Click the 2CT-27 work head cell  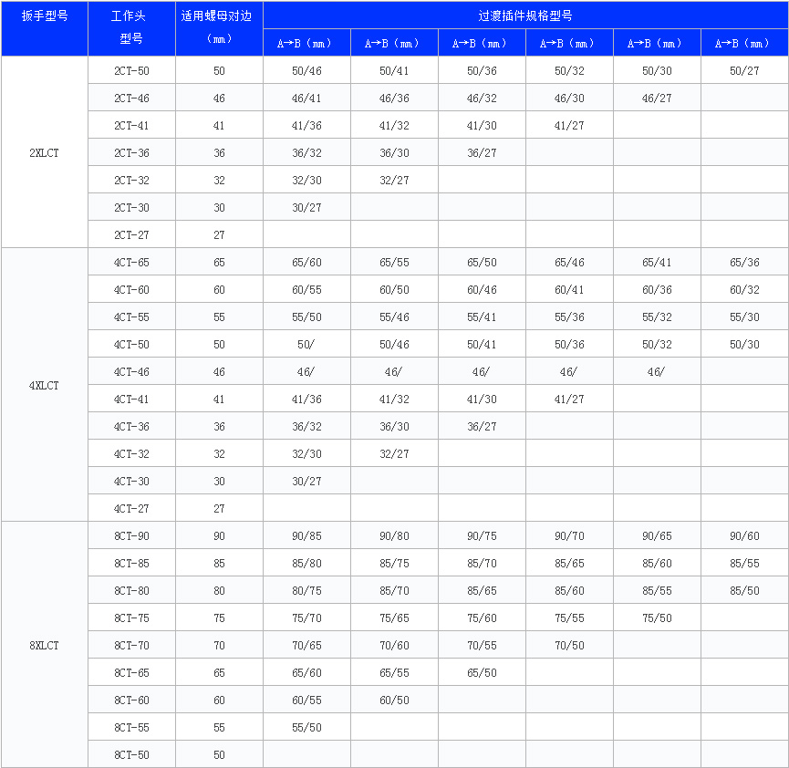pos(131,234)
